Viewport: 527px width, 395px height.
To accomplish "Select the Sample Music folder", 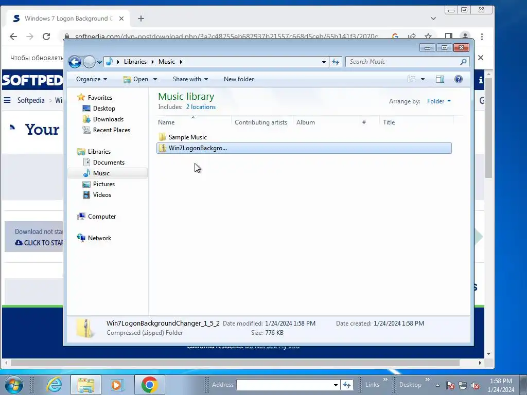I will 187,137.
